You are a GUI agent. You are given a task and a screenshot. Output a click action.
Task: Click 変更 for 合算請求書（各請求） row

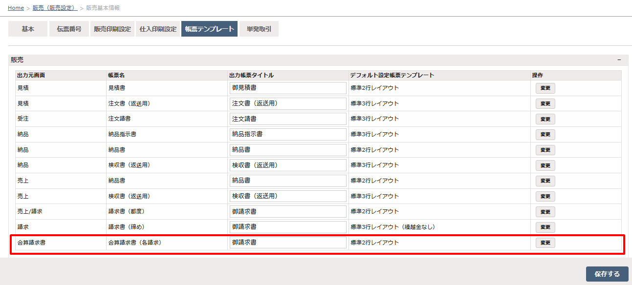click(x=545, y=243)
